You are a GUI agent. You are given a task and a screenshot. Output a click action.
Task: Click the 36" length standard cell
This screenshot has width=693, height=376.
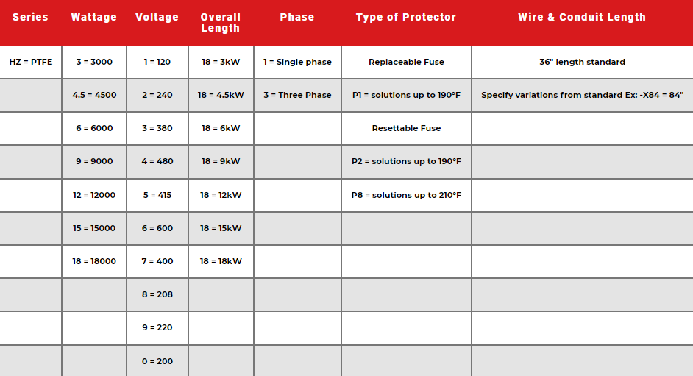pos(582,62)
